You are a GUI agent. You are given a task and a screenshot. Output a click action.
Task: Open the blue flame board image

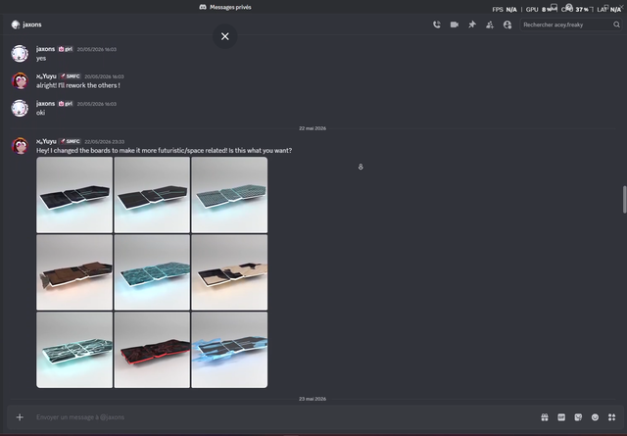(x=229, y=350)
